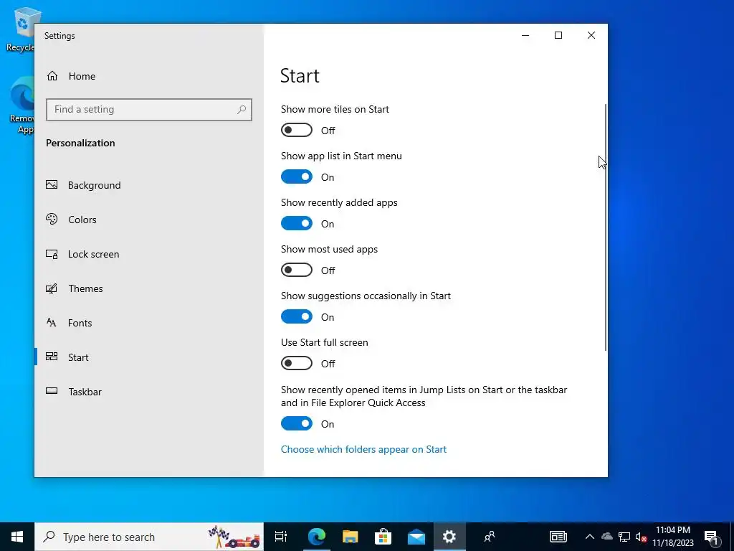Maximize the Settings window
Screen dimensions: 734x551
[558, 36]
